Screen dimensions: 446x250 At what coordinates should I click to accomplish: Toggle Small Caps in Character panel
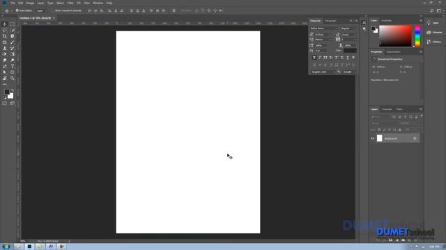point(331,58)
